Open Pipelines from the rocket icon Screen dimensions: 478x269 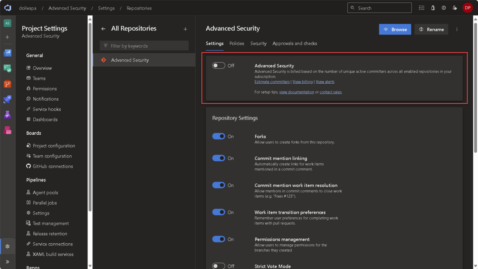pos(8,99)
